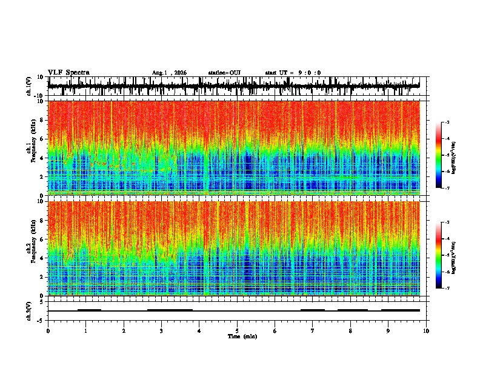The width and height of the screenshot is (480, 371).
Task: Click the "2" tick on the Time axis
Action: [x=124, y=331]
